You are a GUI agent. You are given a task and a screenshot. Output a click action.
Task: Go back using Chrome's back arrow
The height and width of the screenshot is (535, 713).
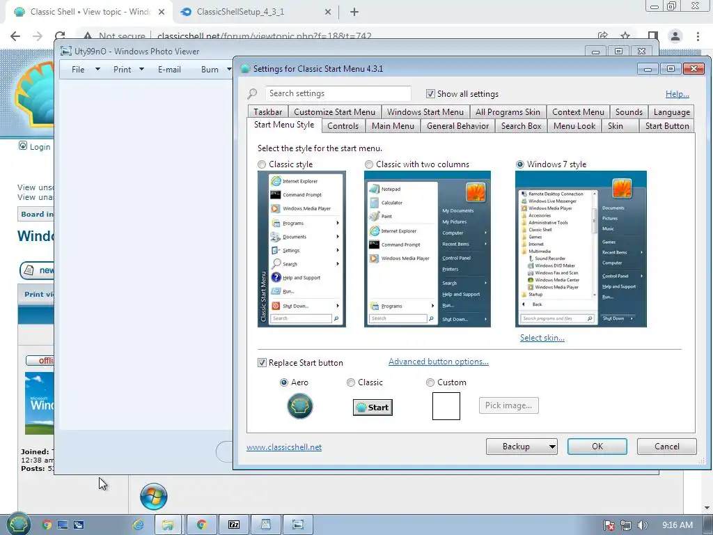[x=15, y=36]
